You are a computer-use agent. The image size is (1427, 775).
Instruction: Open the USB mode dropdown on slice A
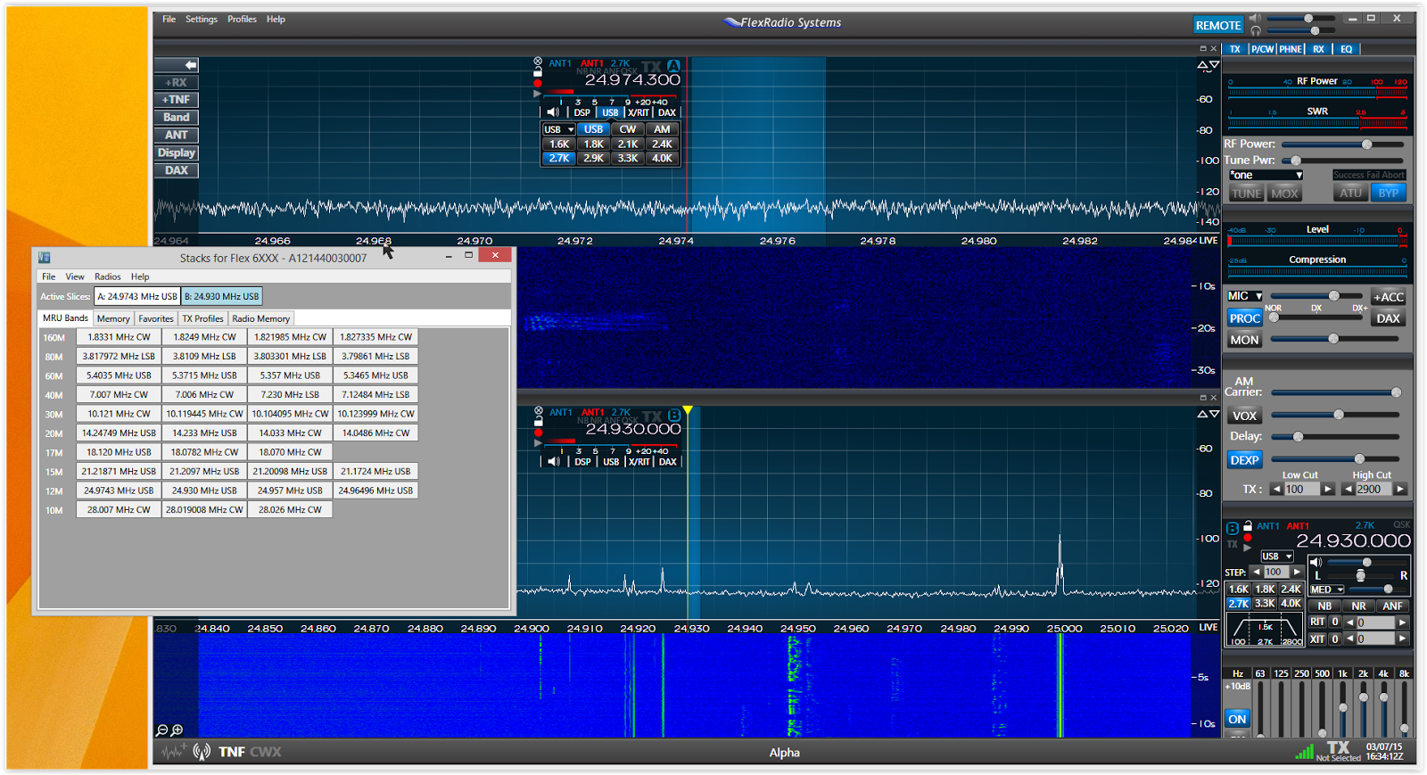[558, 129]
